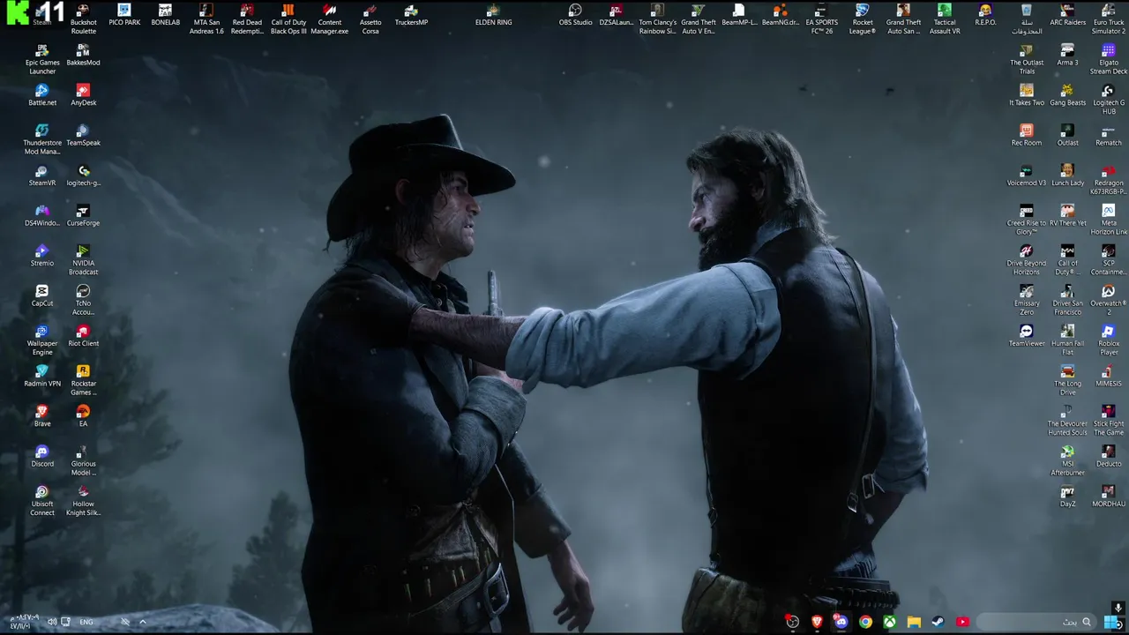Select the MORDHAU desktop icon
1129x635 pixels.
(1109, 497)
